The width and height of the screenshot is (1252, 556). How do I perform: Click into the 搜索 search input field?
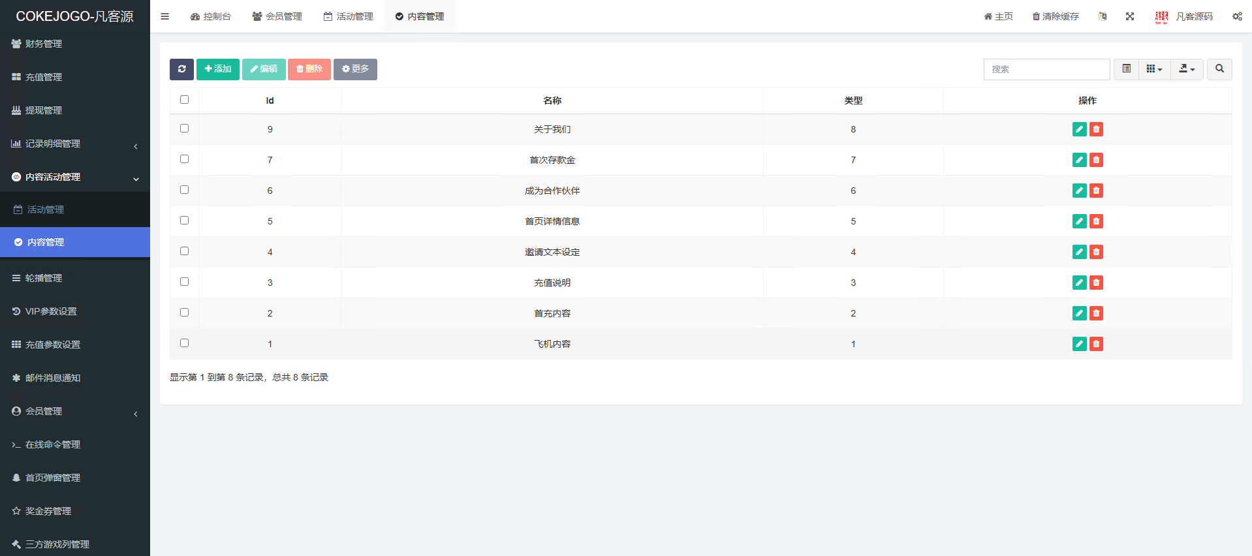pos(1046,69)
